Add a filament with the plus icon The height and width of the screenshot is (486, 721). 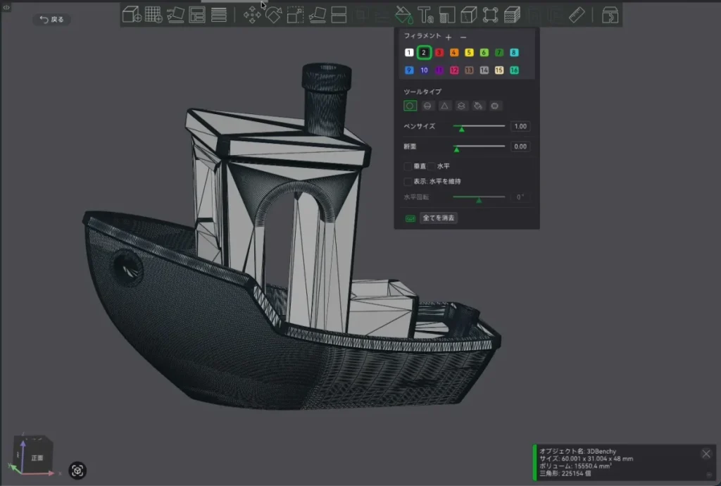pos(449,37)
